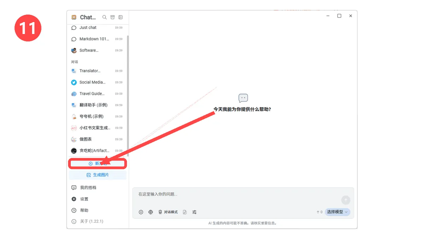Click the avatar icon of 翻译助手 (示例)
This screenshot has height=239, width=424.
pos(74,105)
